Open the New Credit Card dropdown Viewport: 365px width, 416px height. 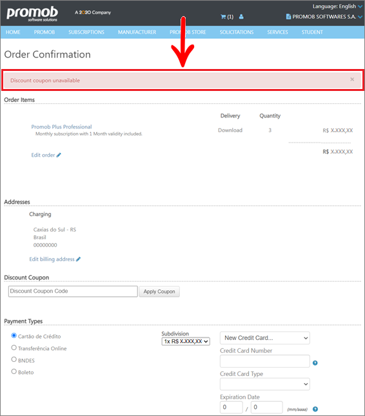(265, 338)
